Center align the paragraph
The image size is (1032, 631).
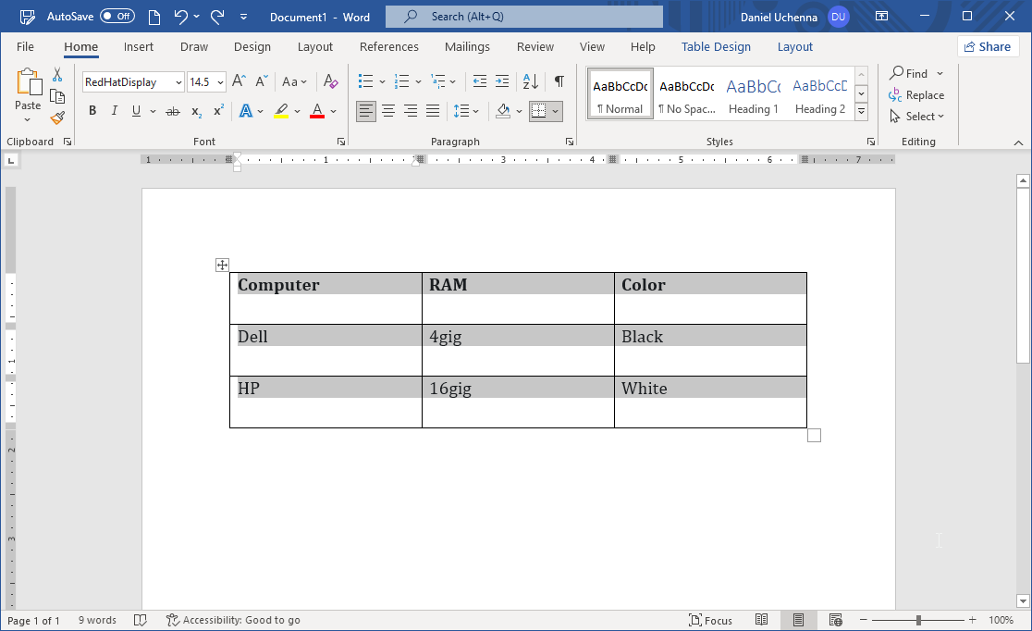click(x=387, y=110)
